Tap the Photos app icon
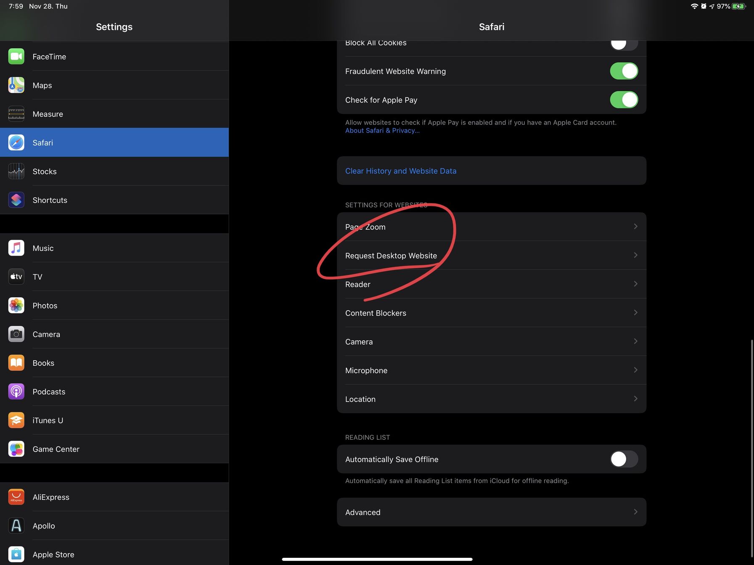This screenshot has height=565, width=754. coord(16,305)
